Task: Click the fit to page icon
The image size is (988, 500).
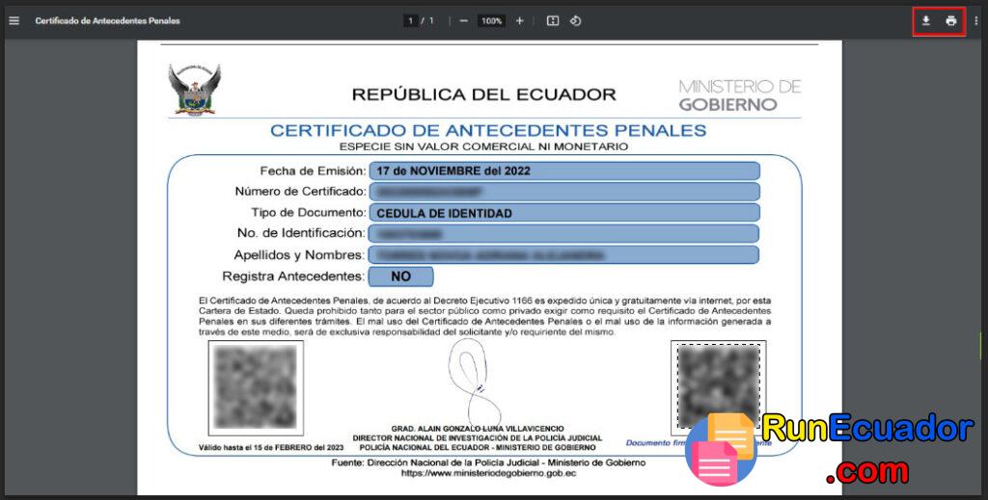Action: tap(553, 21)
